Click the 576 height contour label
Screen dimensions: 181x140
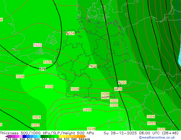43,69
